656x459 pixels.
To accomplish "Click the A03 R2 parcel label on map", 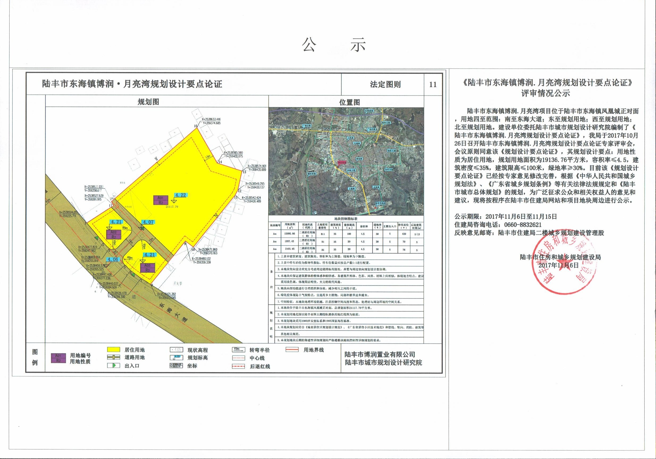I will click(x=148, y=268).
